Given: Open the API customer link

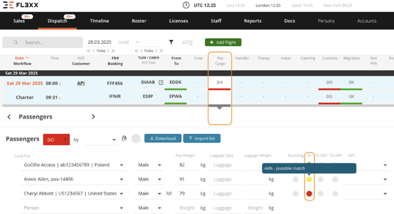Looking at the screenshot, I should coord(81,83).
